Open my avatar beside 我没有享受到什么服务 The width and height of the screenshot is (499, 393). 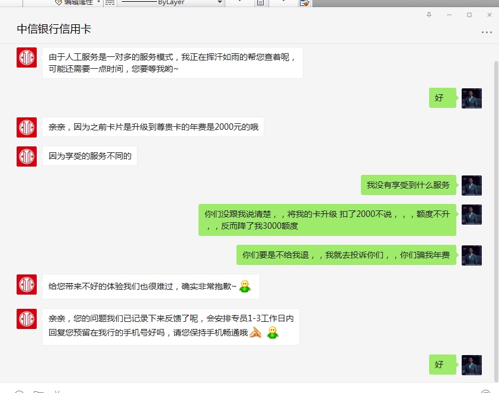tap(472, 186)
